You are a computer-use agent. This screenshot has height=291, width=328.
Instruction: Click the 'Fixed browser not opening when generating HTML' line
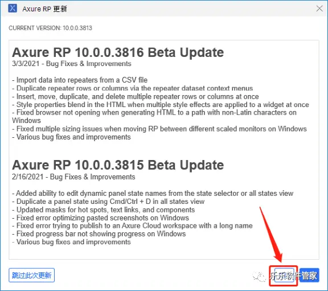(x=154, y=117)
